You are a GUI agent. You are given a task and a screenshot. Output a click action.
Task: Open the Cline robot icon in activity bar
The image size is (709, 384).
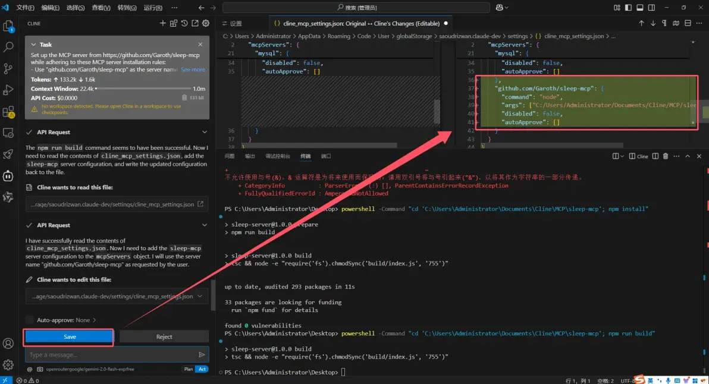[8, 176]
